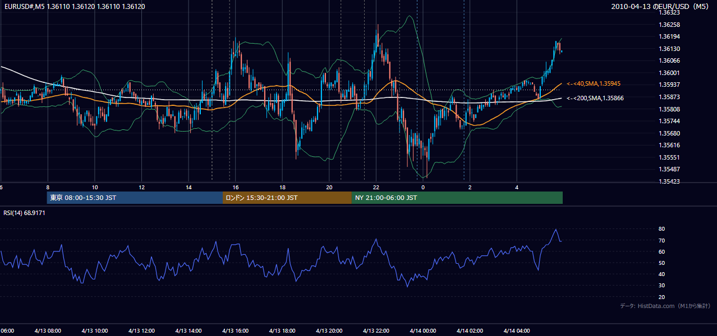Click the 4/13 14:00 time label
The height and width of the screenshot is (336, 717).
(189, 330)
